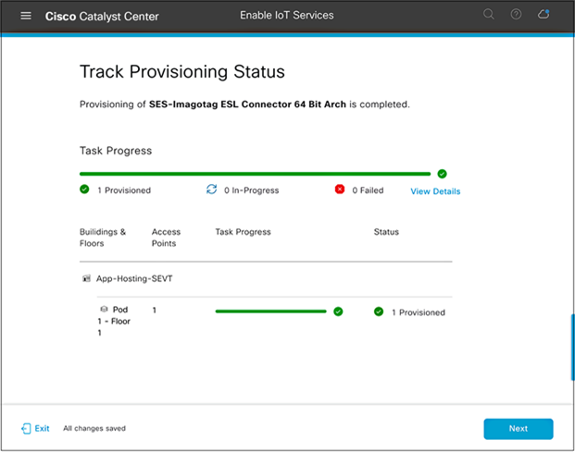
Task: Click the search magnifier icon
Action: click(489, 14)
